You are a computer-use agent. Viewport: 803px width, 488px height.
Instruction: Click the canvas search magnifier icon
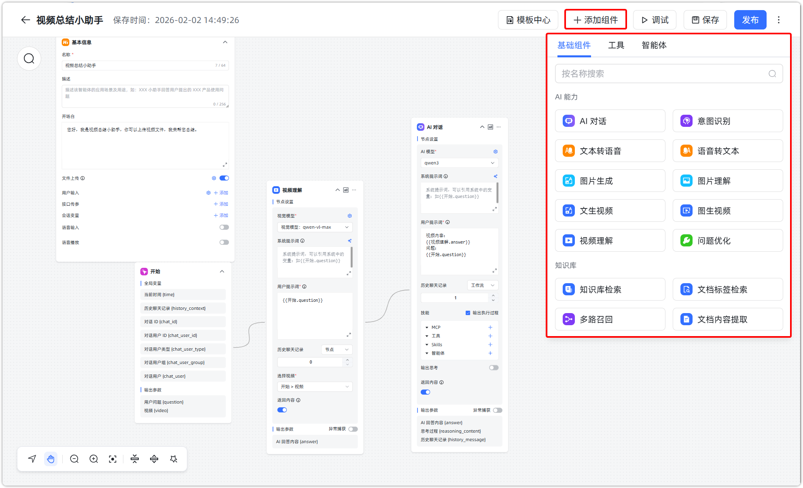tap(29, 59)
